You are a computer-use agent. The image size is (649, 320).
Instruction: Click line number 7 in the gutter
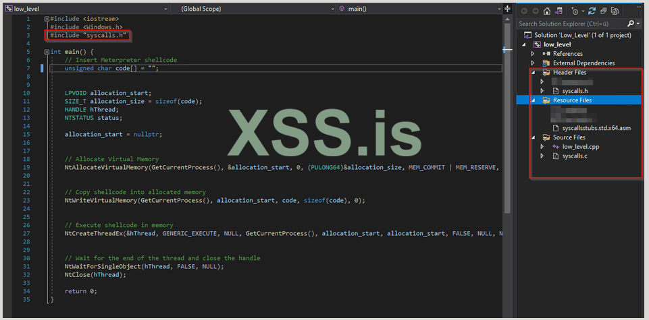28,68
